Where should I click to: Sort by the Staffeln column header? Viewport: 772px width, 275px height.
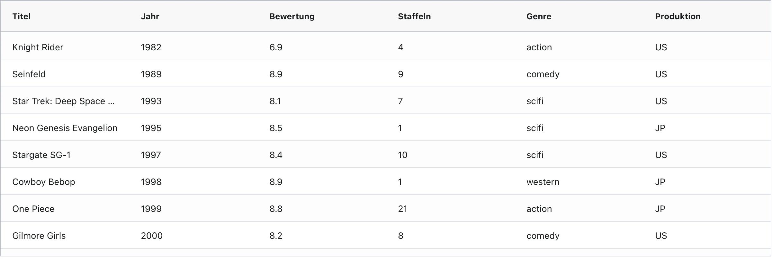tap(414, 16)
